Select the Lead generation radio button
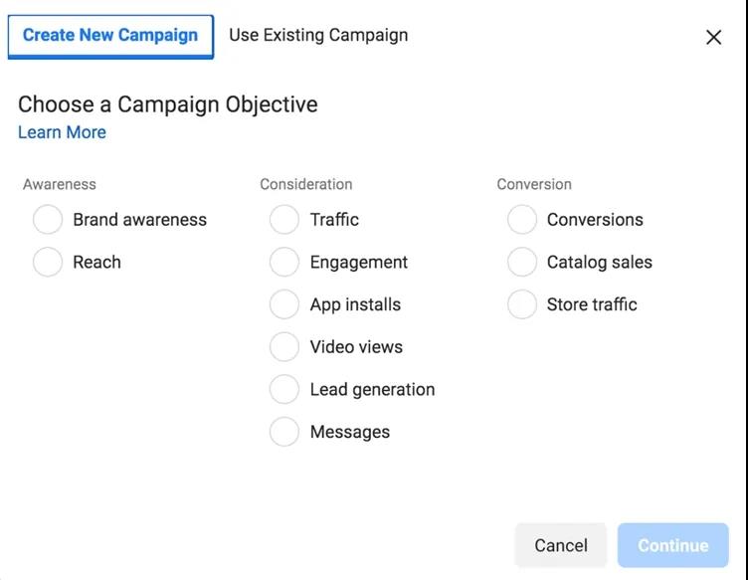748x580 pixels. tap(284, 390)
